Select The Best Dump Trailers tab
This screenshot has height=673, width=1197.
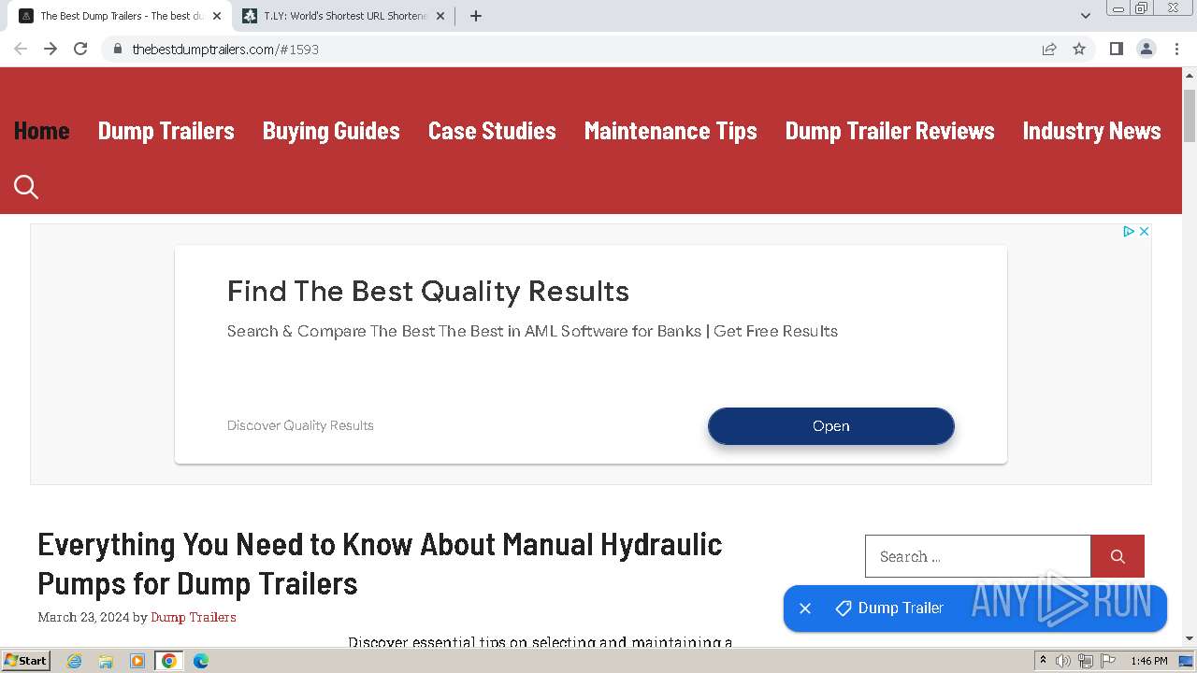120,16
